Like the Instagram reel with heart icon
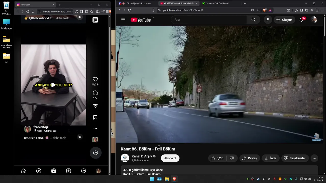Screen dimensions: 326x183 pyautogui.click(x=95, y=79)
